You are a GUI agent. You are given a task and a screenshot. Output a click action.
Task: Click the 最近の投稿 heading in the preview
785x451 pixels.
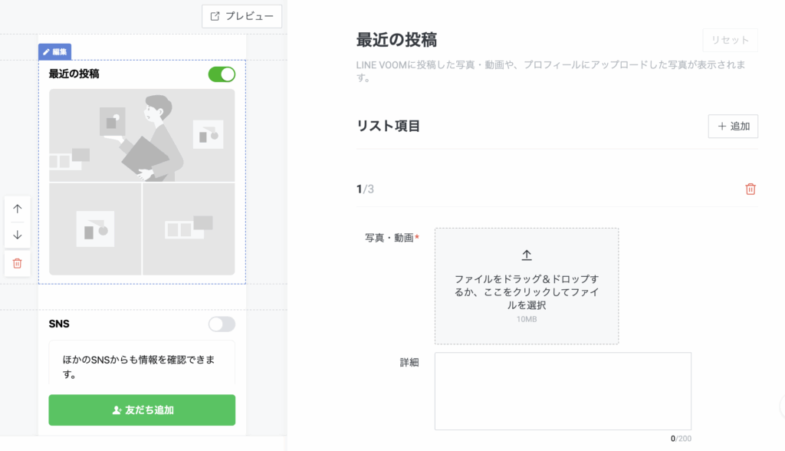coord(74,74)
